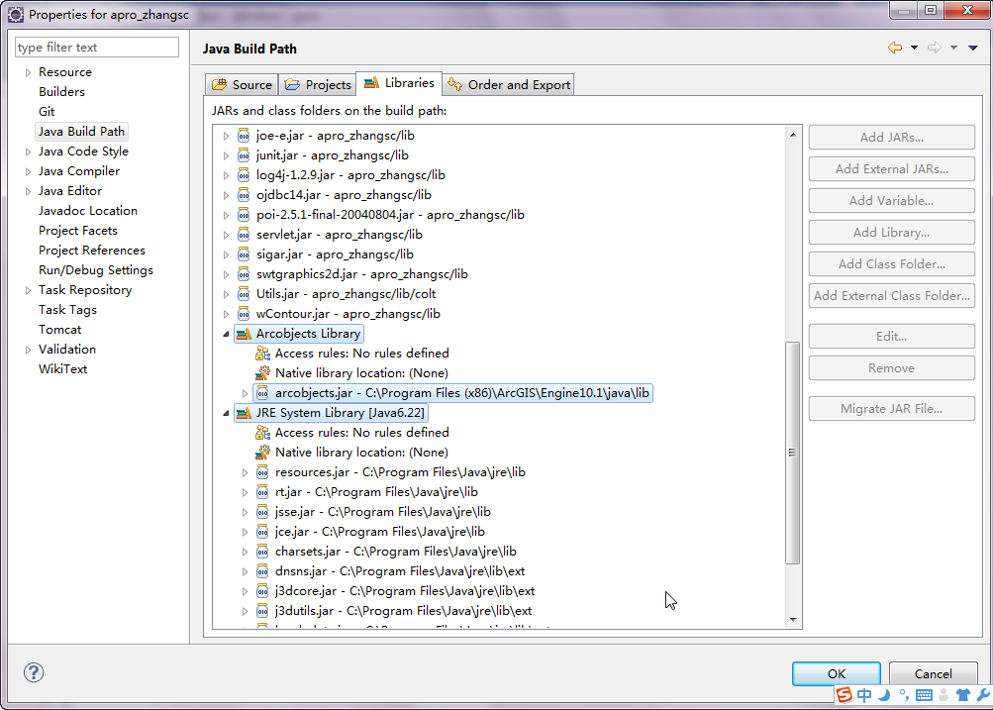The height and width of the screenshot is (710, 993).
Task: Click the rt.jar file icon
Action: (262, 492)
